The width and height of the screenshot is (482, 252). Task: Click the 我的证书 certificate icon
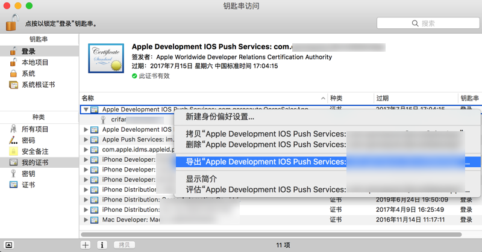13,162
